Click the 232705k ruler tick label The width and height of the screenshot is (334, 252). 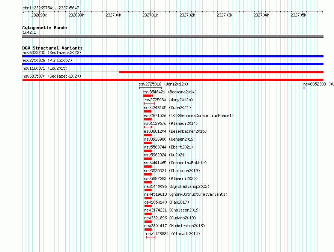point(298,15)
